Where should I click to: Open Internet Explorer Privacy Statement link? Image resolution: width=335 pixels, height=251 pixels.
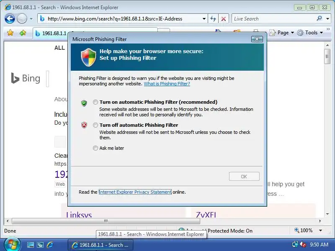(135, 192)
